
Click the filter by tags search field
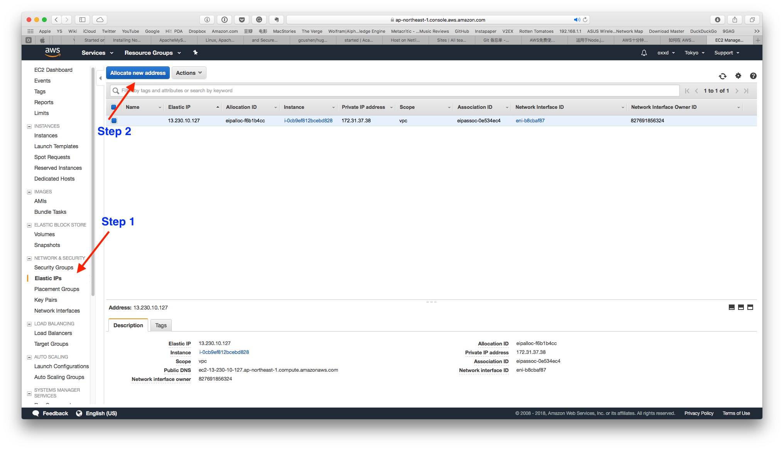(x=394, y=91)
